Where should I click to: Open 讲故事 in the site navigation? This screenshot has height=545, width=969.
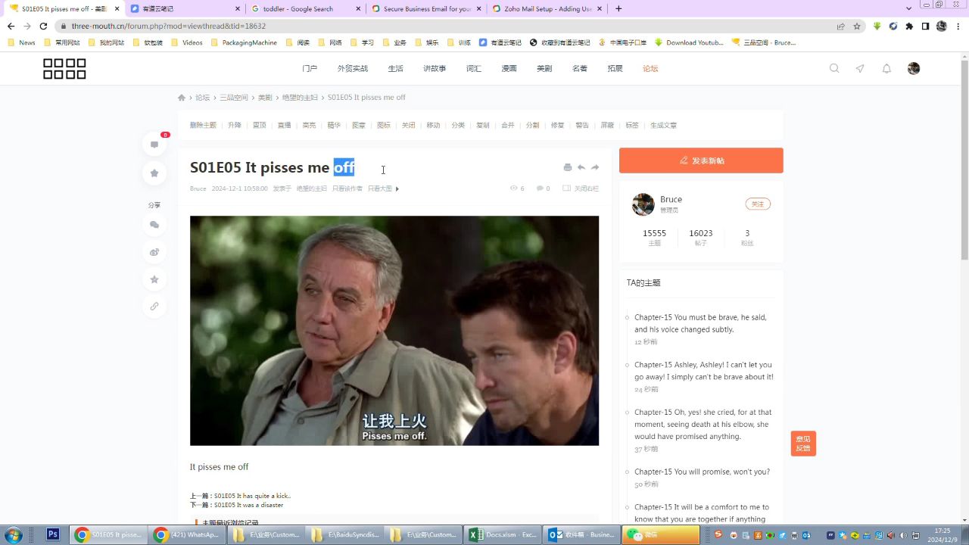[435, 69]
